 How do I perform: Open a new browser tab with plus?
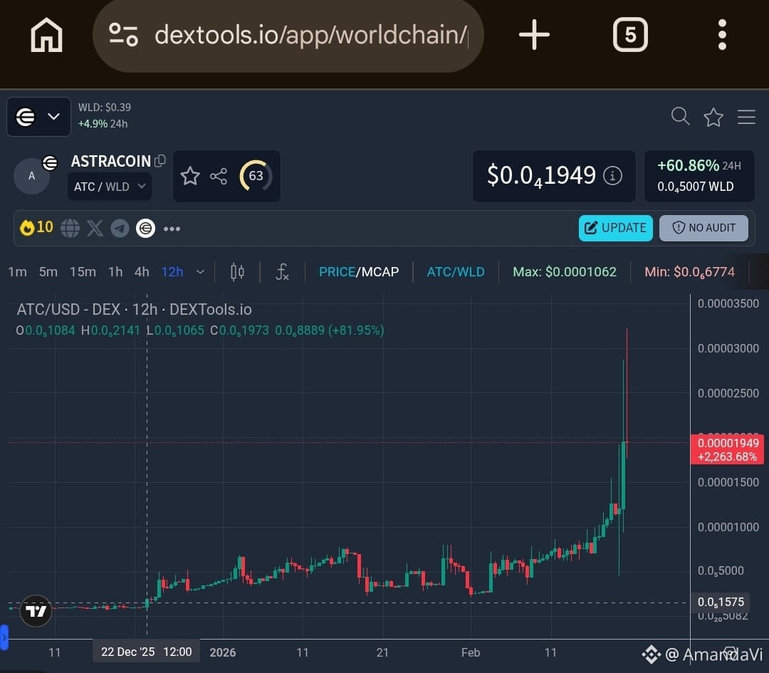coord(534,35)
